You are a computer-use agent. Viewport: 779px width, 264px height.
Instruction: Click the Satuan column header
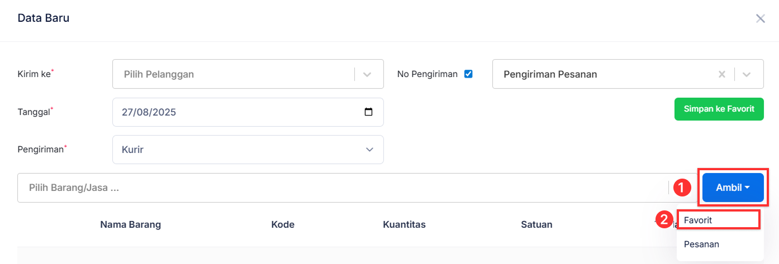click(536, 225)
